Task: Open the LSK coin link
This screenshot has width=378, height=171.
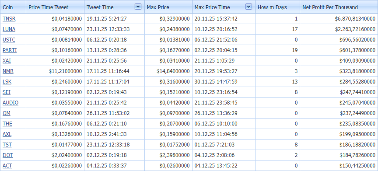Action: [x=7, y=82]
